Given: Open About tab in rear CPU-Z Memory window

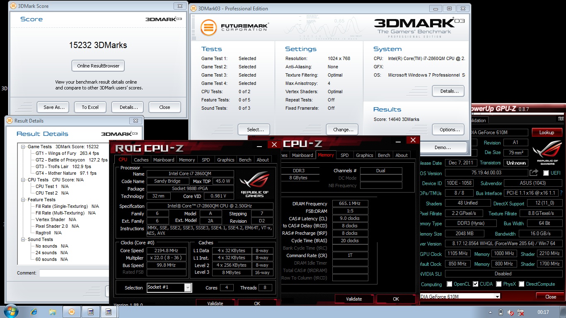Looking at the screenshot, I should pos(402,155).
